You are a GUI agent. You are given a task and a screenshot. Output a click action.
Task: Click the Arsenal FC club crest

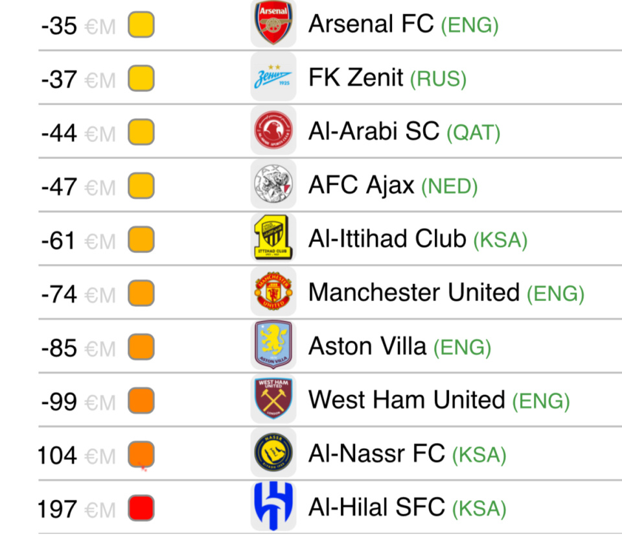click(273, 25)
